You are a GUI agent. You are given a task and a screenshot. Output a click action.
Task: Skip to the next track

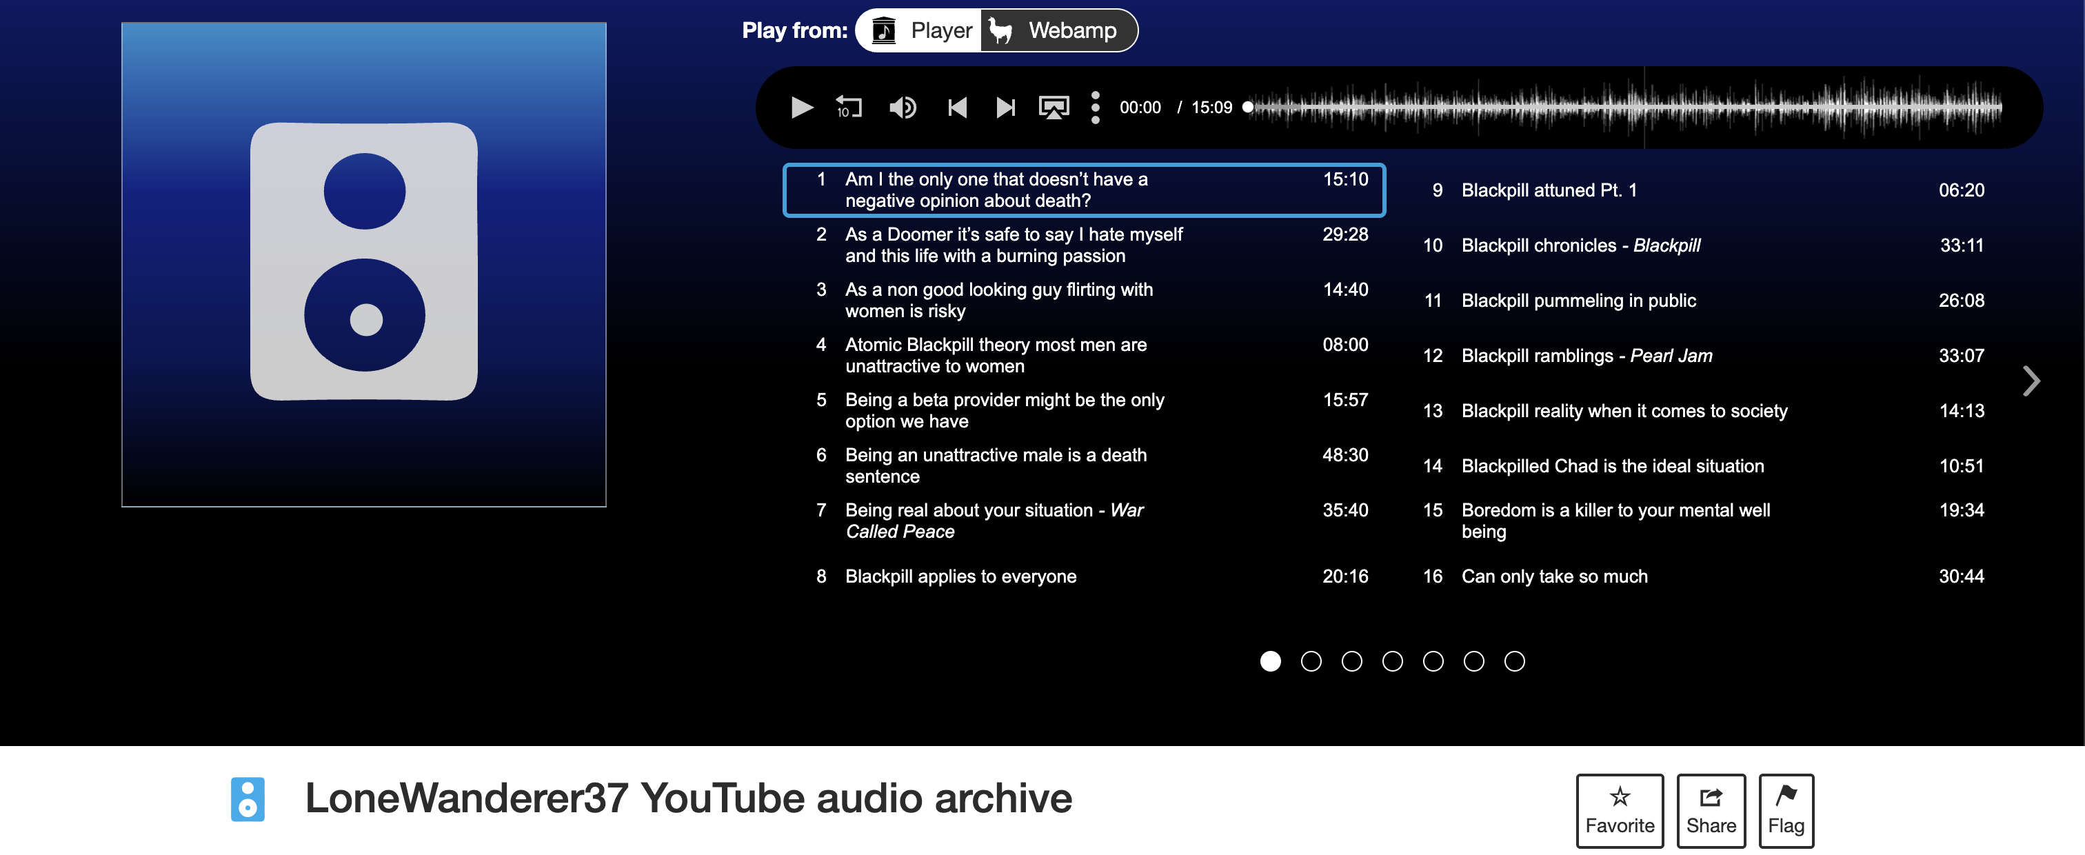point(1005,108)
